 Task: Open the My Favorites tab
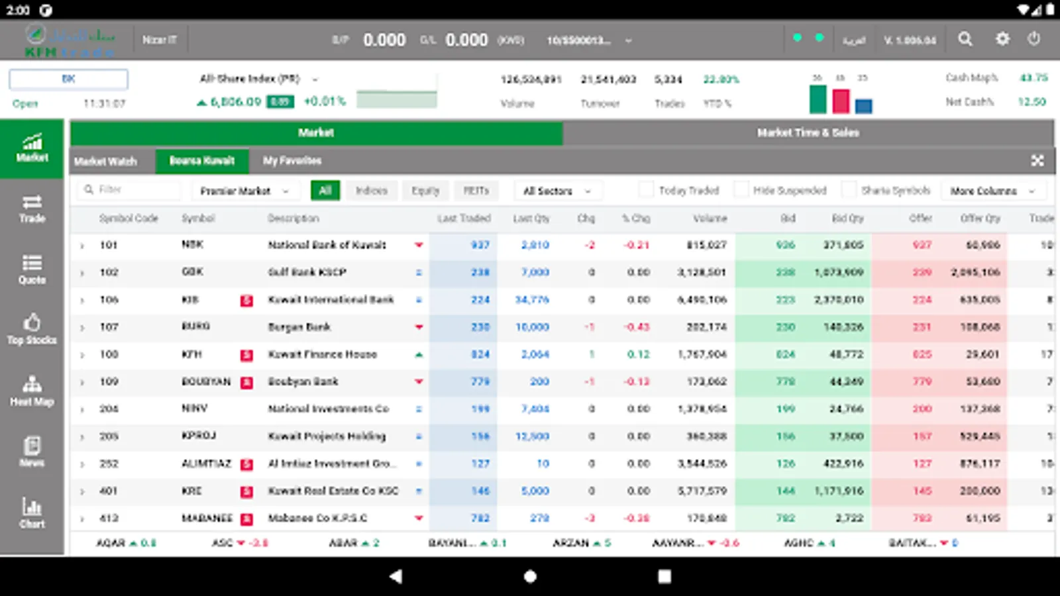[x=292, y=161]
